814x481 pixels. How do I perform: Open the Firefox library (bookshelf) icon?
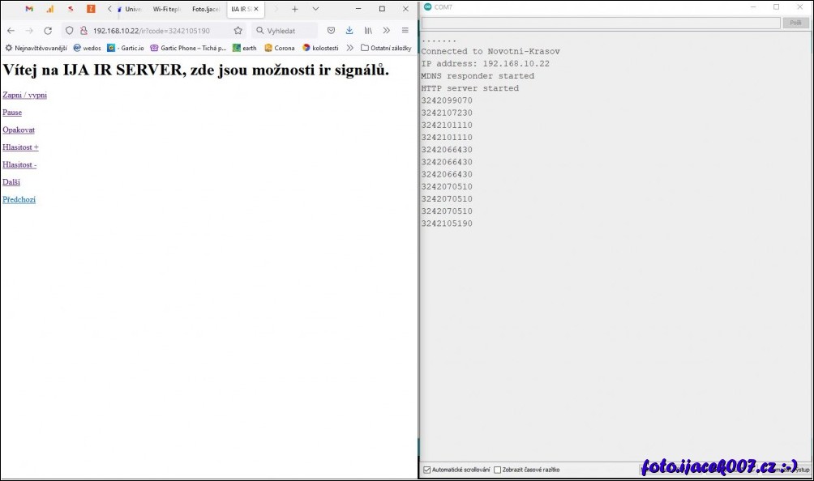click(x=366, y=30)
